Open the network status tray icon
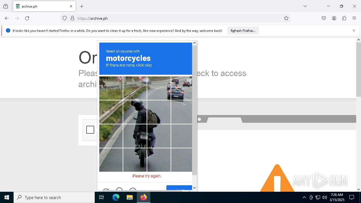Viewport: 361px width, 203px height. pos(318,197)
